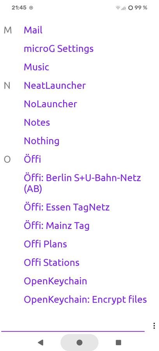Open Öffi: Mainz Tag entry
Screen dimensions: 159x351
click(x=57, y=226)
